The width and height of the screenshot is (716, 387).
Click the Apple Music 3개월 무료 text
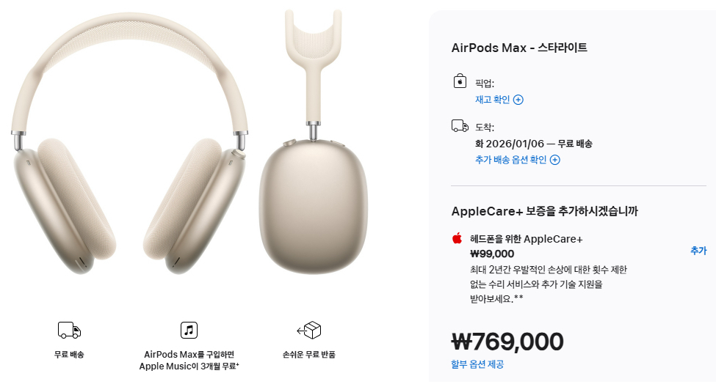pyautogui.click(x=189, y=360)
